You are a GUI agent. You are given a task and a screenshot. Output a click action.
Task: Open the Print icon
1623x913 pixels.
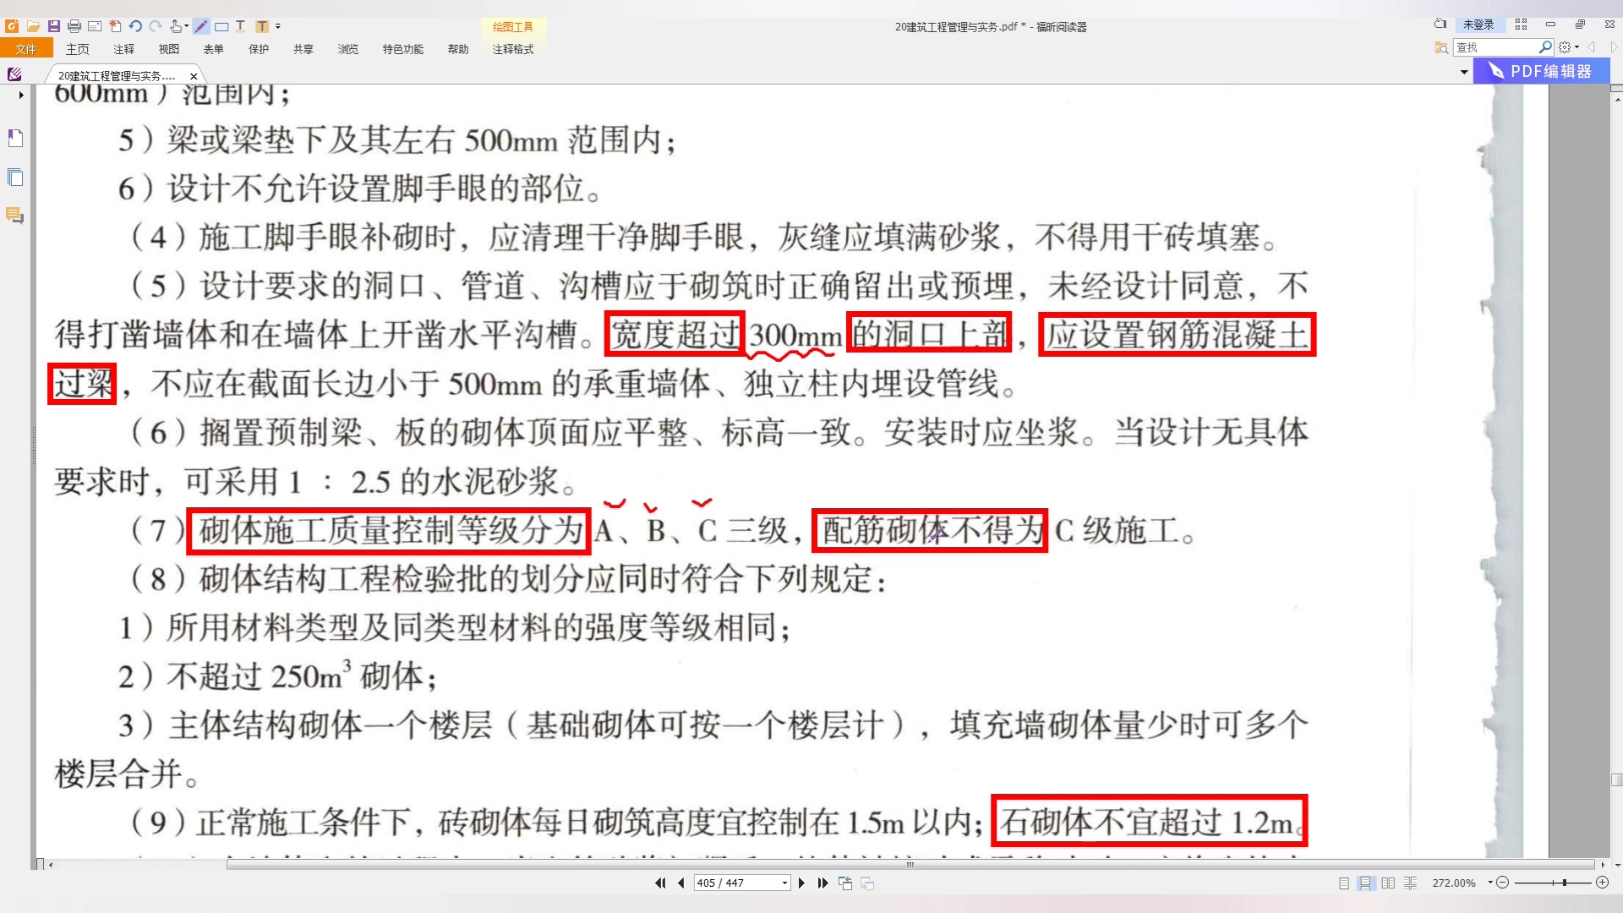tap(74, 26)
